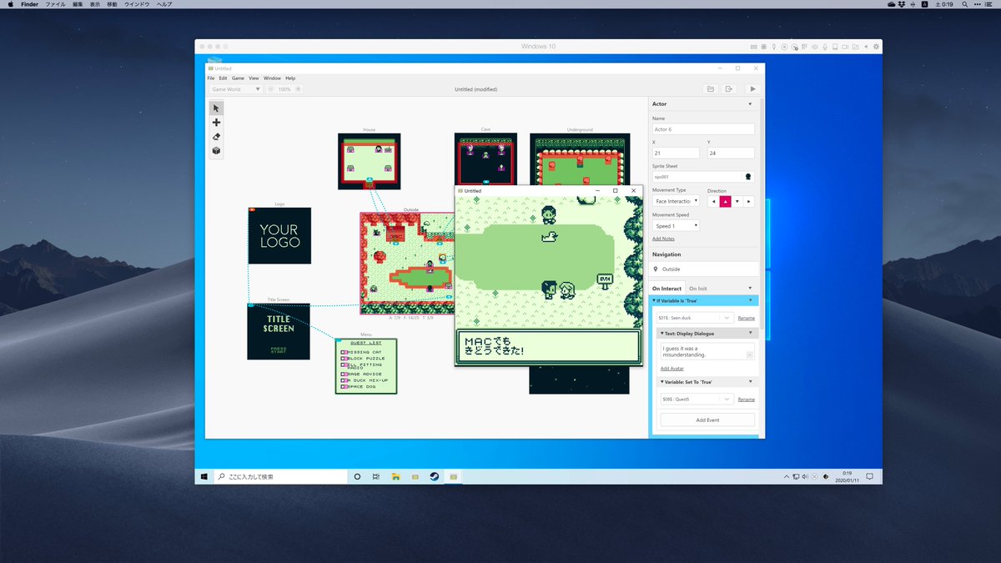Click the Windows taskbar search box
Viewport: 1001px width, 563px height.
click(279, 476)
